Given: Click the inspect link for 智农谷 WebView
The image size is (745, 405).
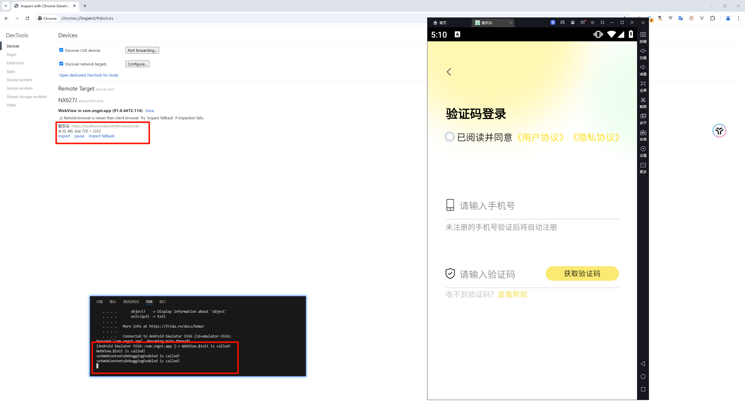Looking at the screenshot, I should pos(64,136).
